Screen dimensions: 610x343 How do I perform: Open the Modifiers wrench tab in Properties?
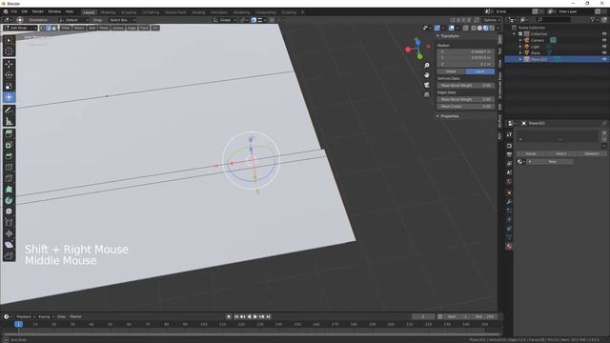pos(509,202)
